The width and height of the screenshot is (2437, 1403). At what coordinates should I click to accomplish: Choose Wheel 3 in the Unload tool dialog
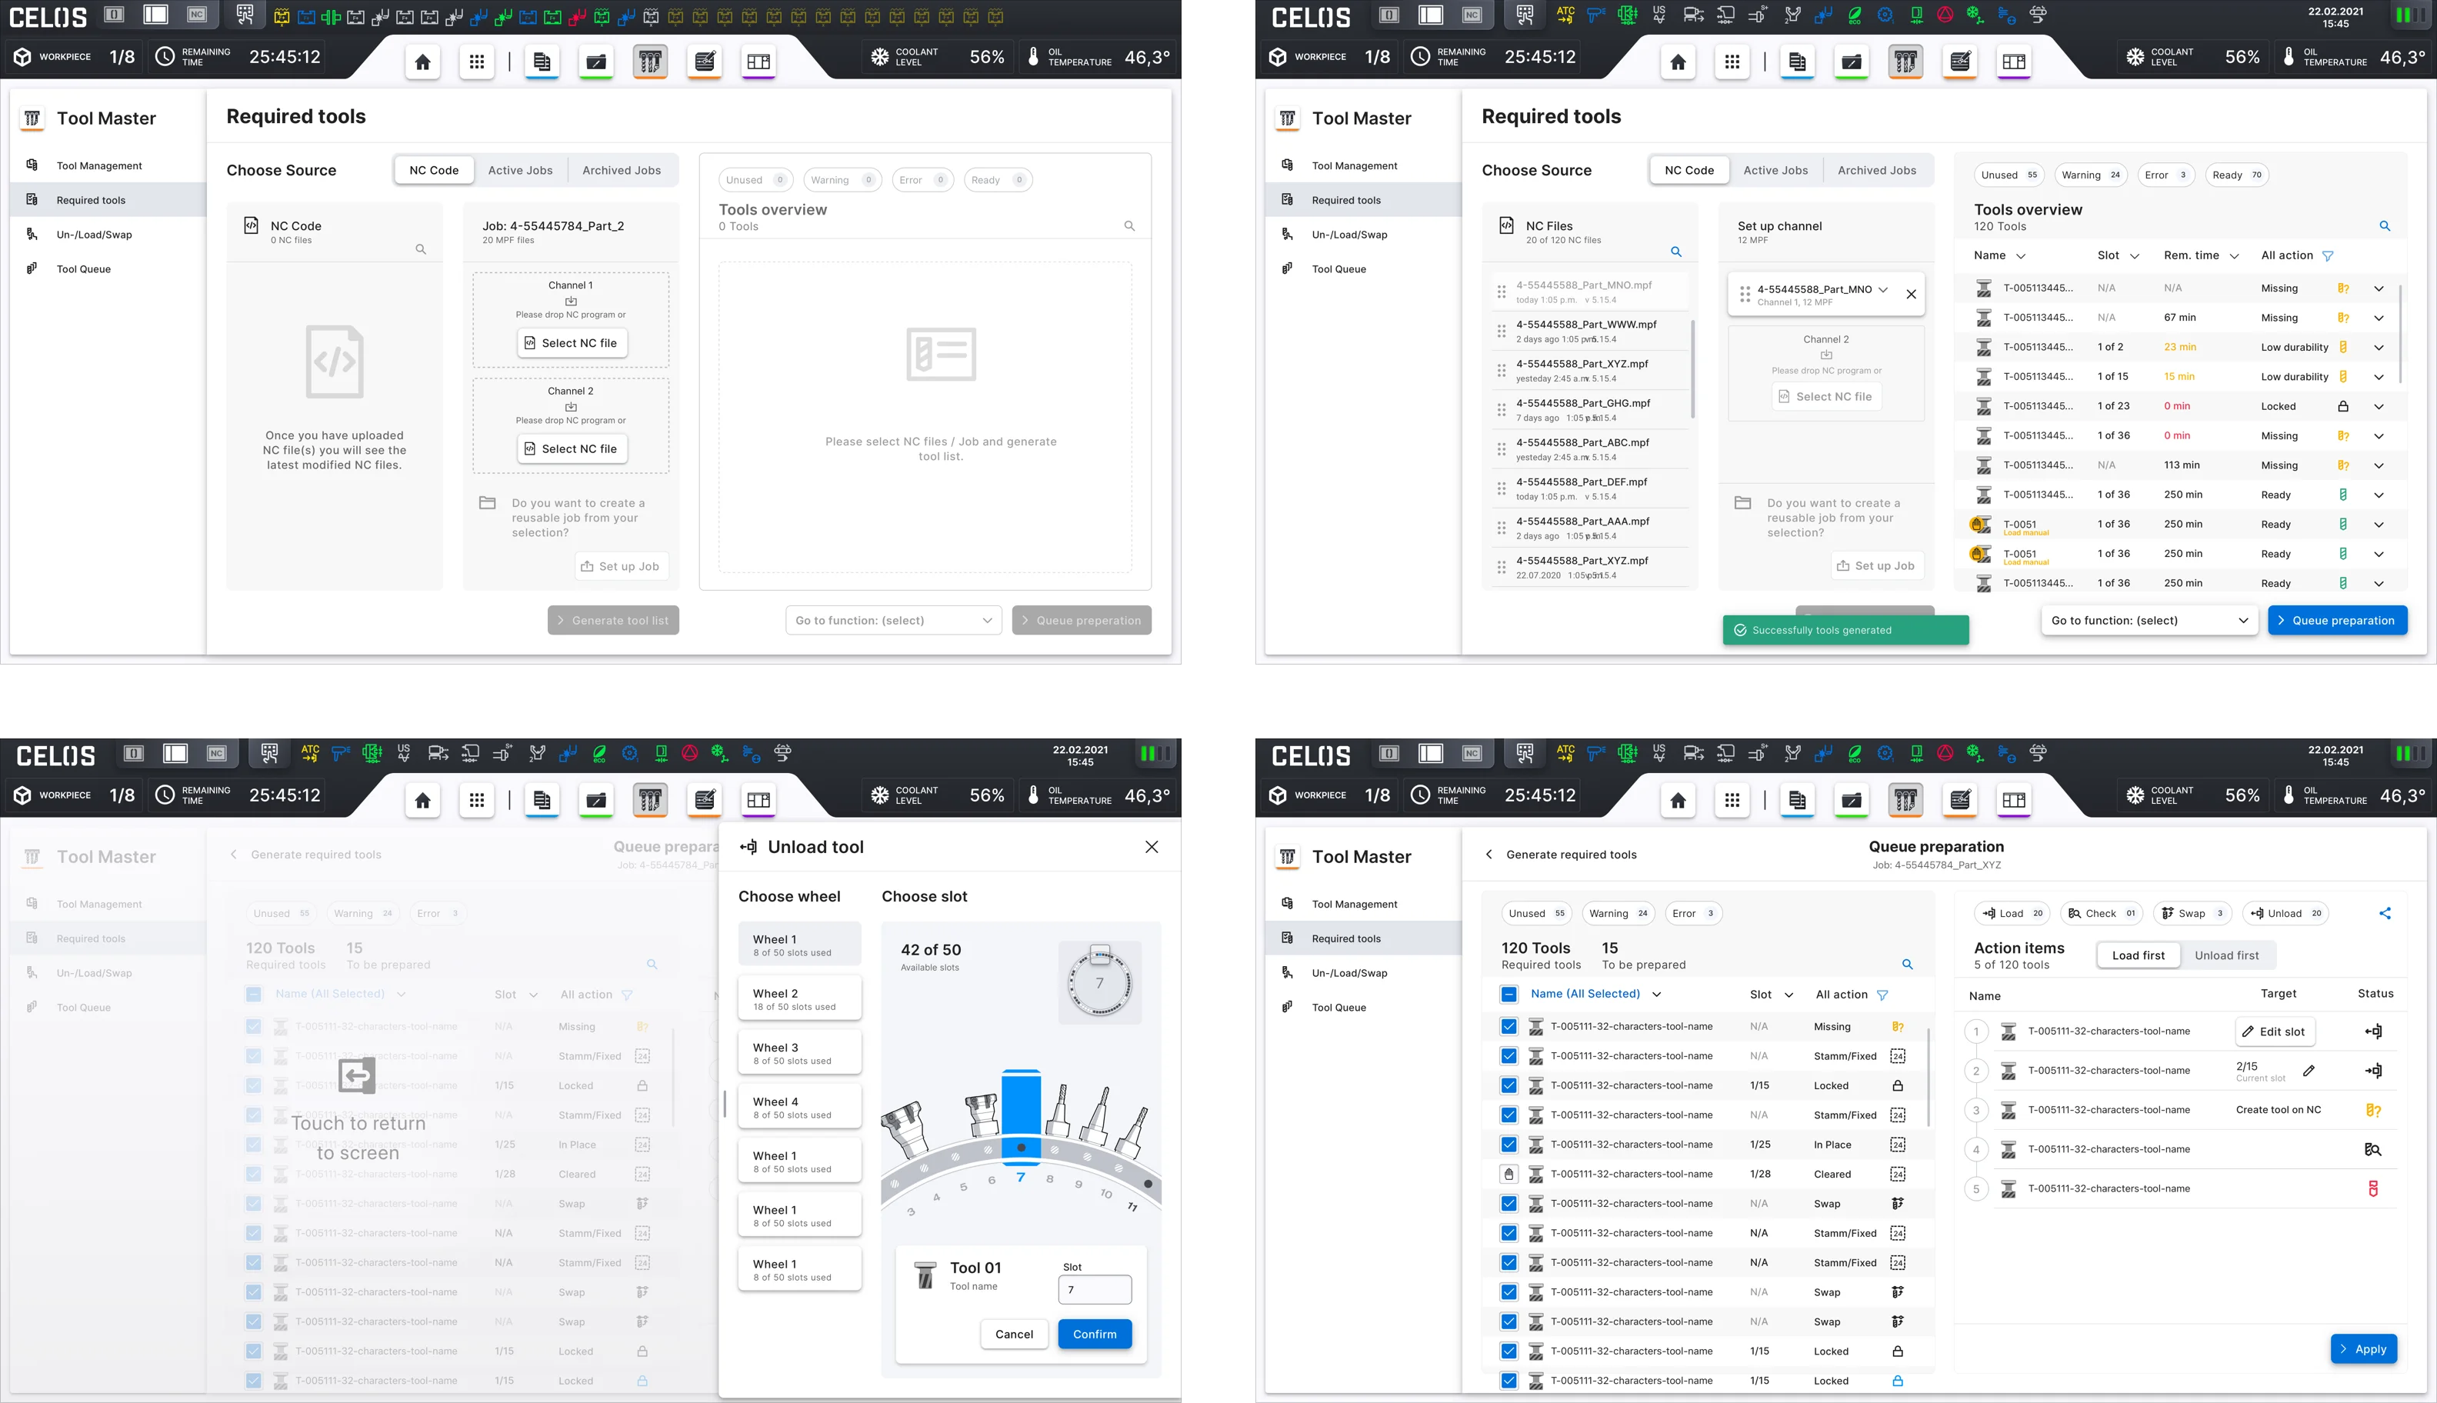pos(800,1052)
